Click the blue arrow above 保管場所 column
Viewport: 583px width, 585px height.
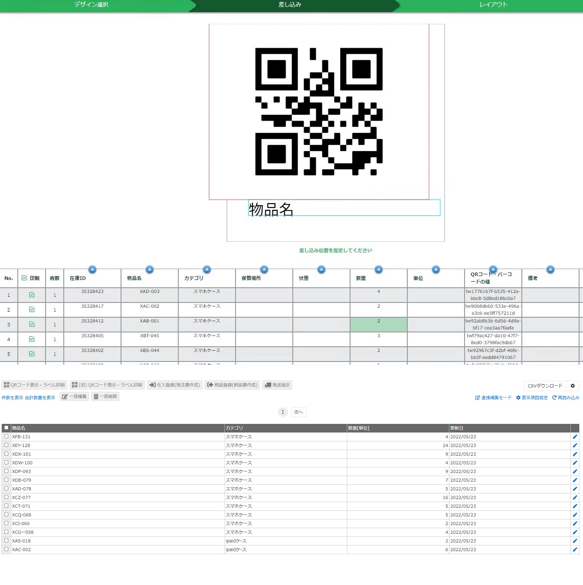pos(264,269)
